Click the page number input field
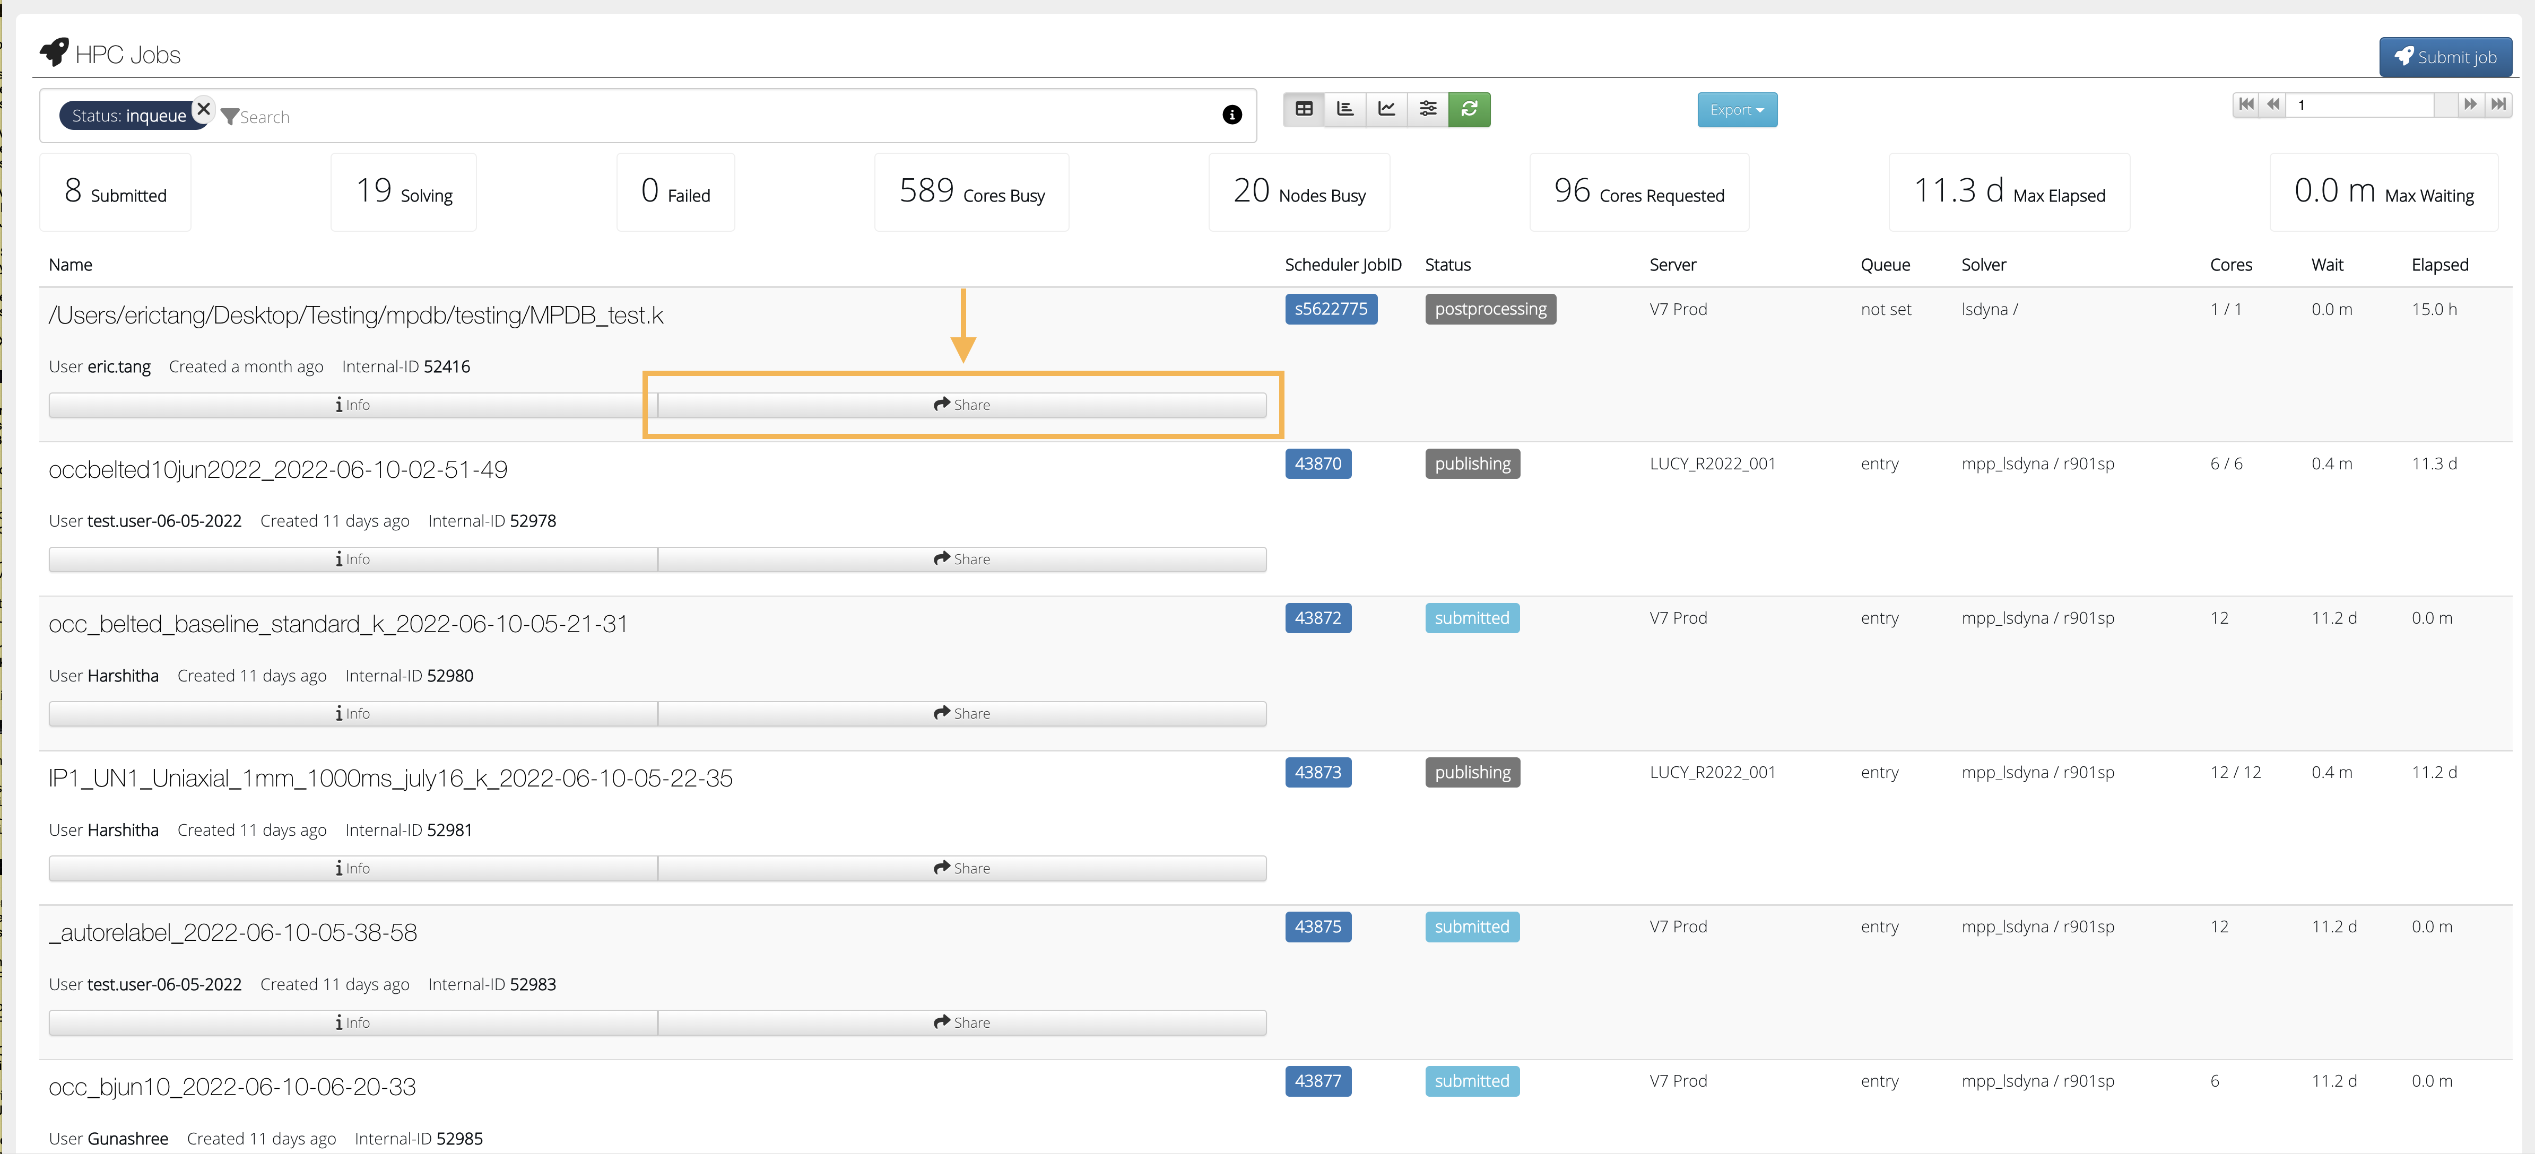The height and width of the screenshot is (1154, 2535). point(2362,104)
